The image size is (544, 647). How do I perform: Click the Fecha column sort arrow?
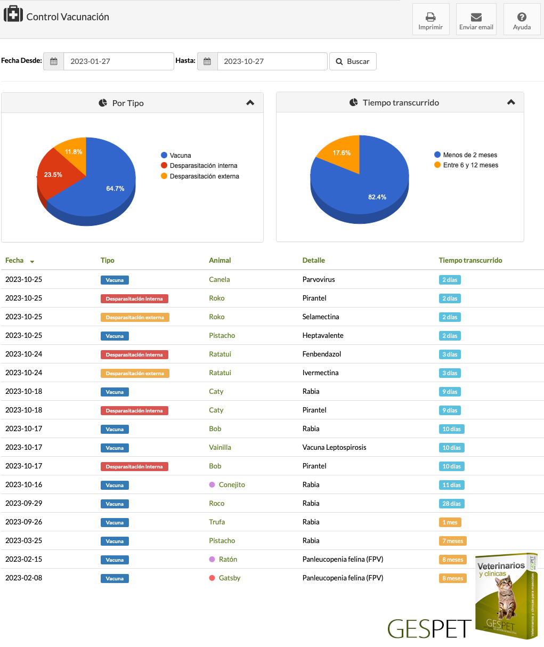coord(32,262)
